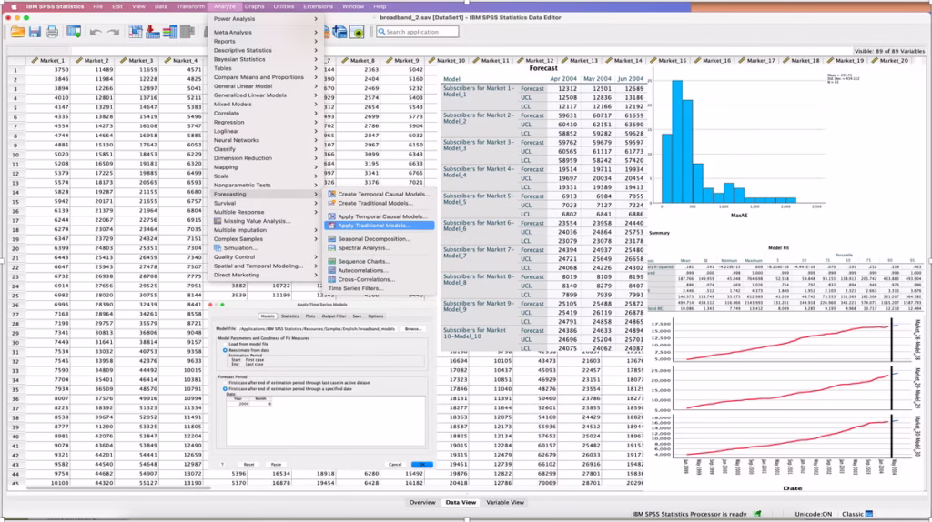Click the question mark help button
Image resolution: width=932 pixels, height=522 pixels.
tap(223, 465)
